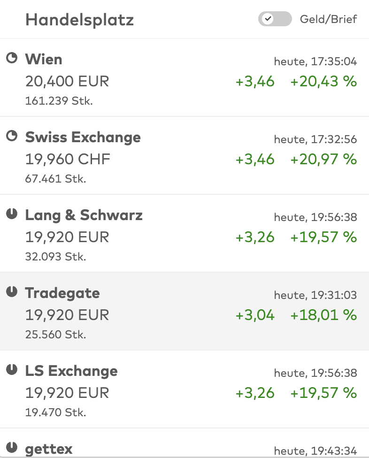Click the clock icon beside Wien
This screenshot has width=369, height=458.
tap(12, 58)
